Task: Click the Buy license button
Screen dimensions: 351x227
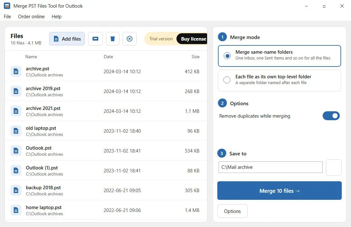Action: [192, 39]
